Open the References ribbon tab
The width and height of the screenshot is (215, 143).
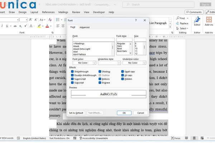[x=48, y=12]
